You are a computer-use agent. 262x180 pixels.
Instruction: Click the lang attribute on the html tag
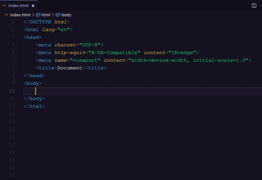pos(48,30)
